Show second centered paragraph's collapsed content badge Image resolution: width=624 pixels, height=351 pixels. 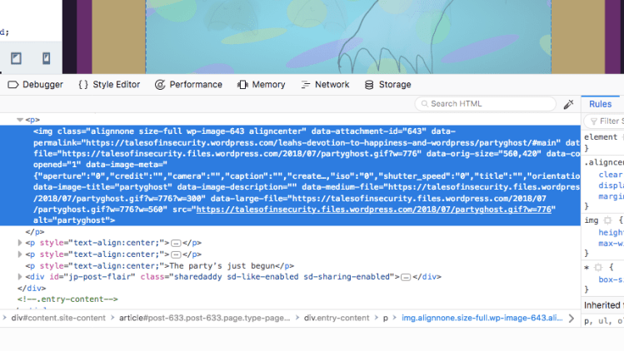coord(177,255)
